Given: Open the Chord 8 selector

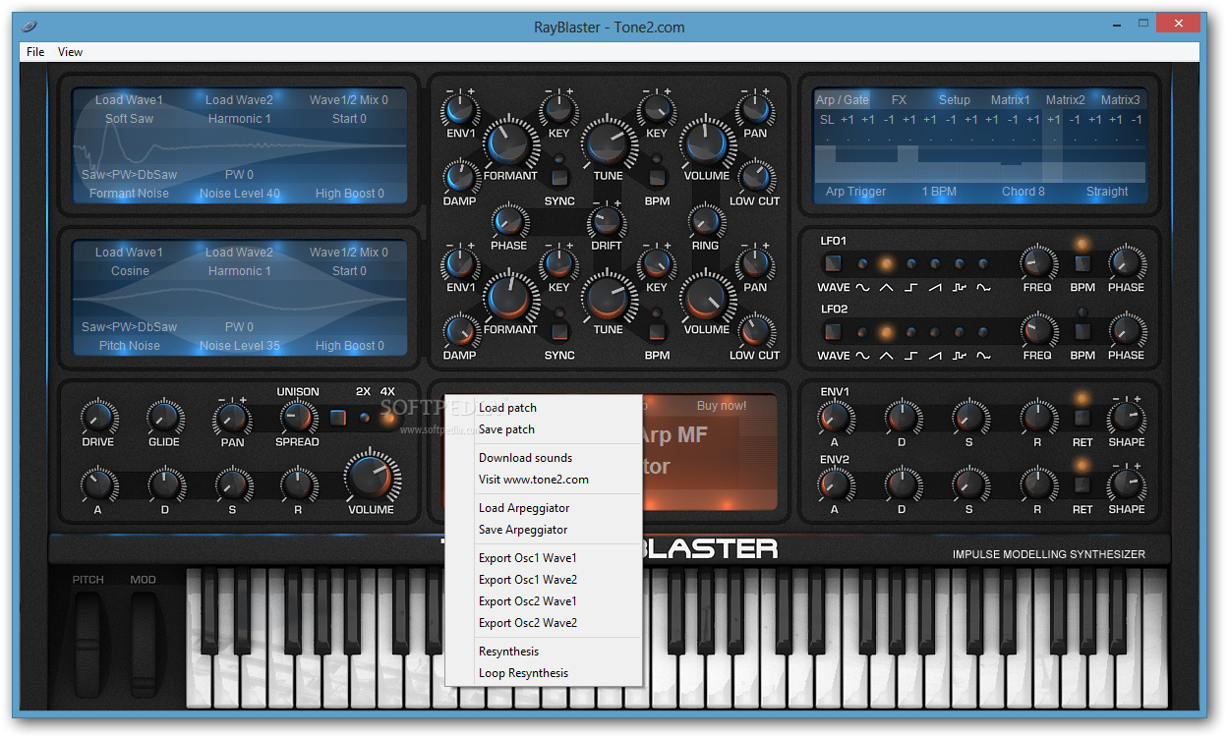Looking at the screenshot, I should click(1023, 192).
